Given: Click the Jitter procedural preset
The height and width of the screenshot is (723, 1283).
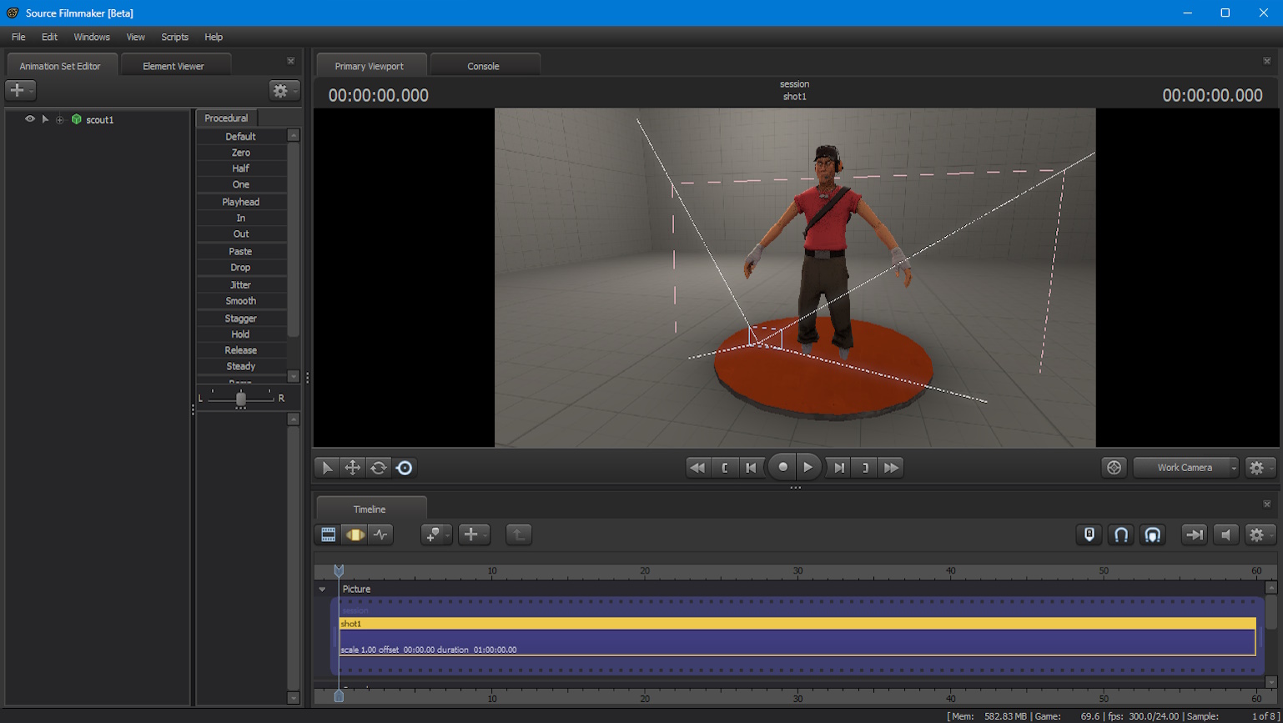Looking at the screenshot, I should point(241,284).
